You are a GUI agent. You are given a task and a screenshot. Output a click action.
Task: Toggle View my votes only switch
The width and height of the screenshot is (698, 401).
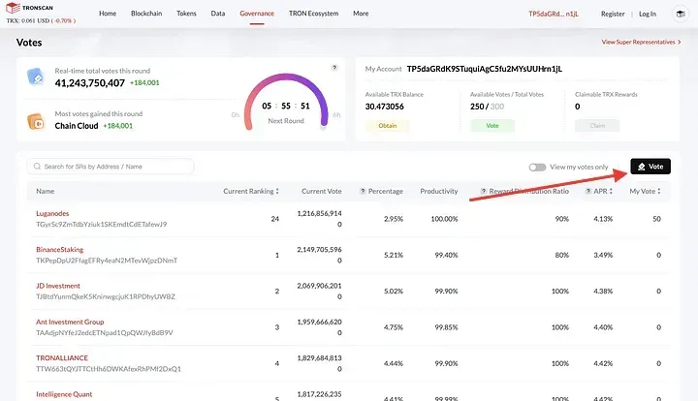(537, 168)
